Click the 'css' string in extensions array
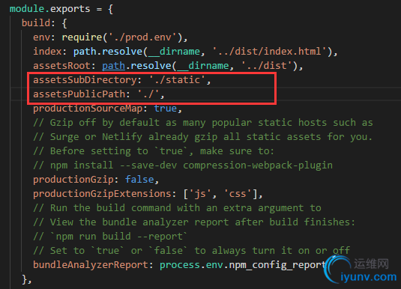 pyautogui.click(x=238, y=194)
